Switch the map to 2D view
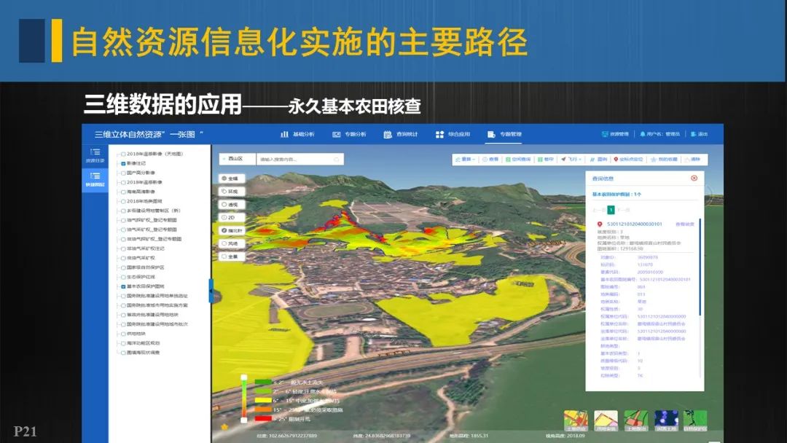Screen dimensions: 787x443 [232, 218]
